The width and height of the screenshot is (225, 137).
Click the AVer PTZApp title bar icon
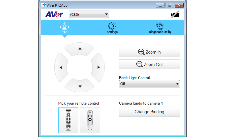tap(44, 5)
